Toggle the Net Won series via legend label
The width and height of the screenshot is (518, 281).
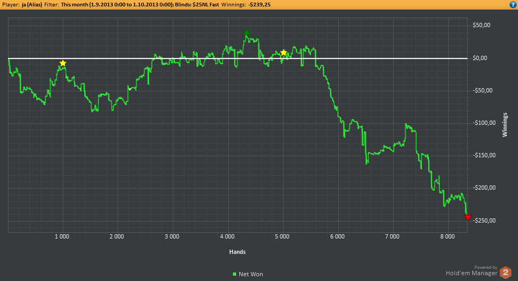pyautogui.click(x=250, y=274)
